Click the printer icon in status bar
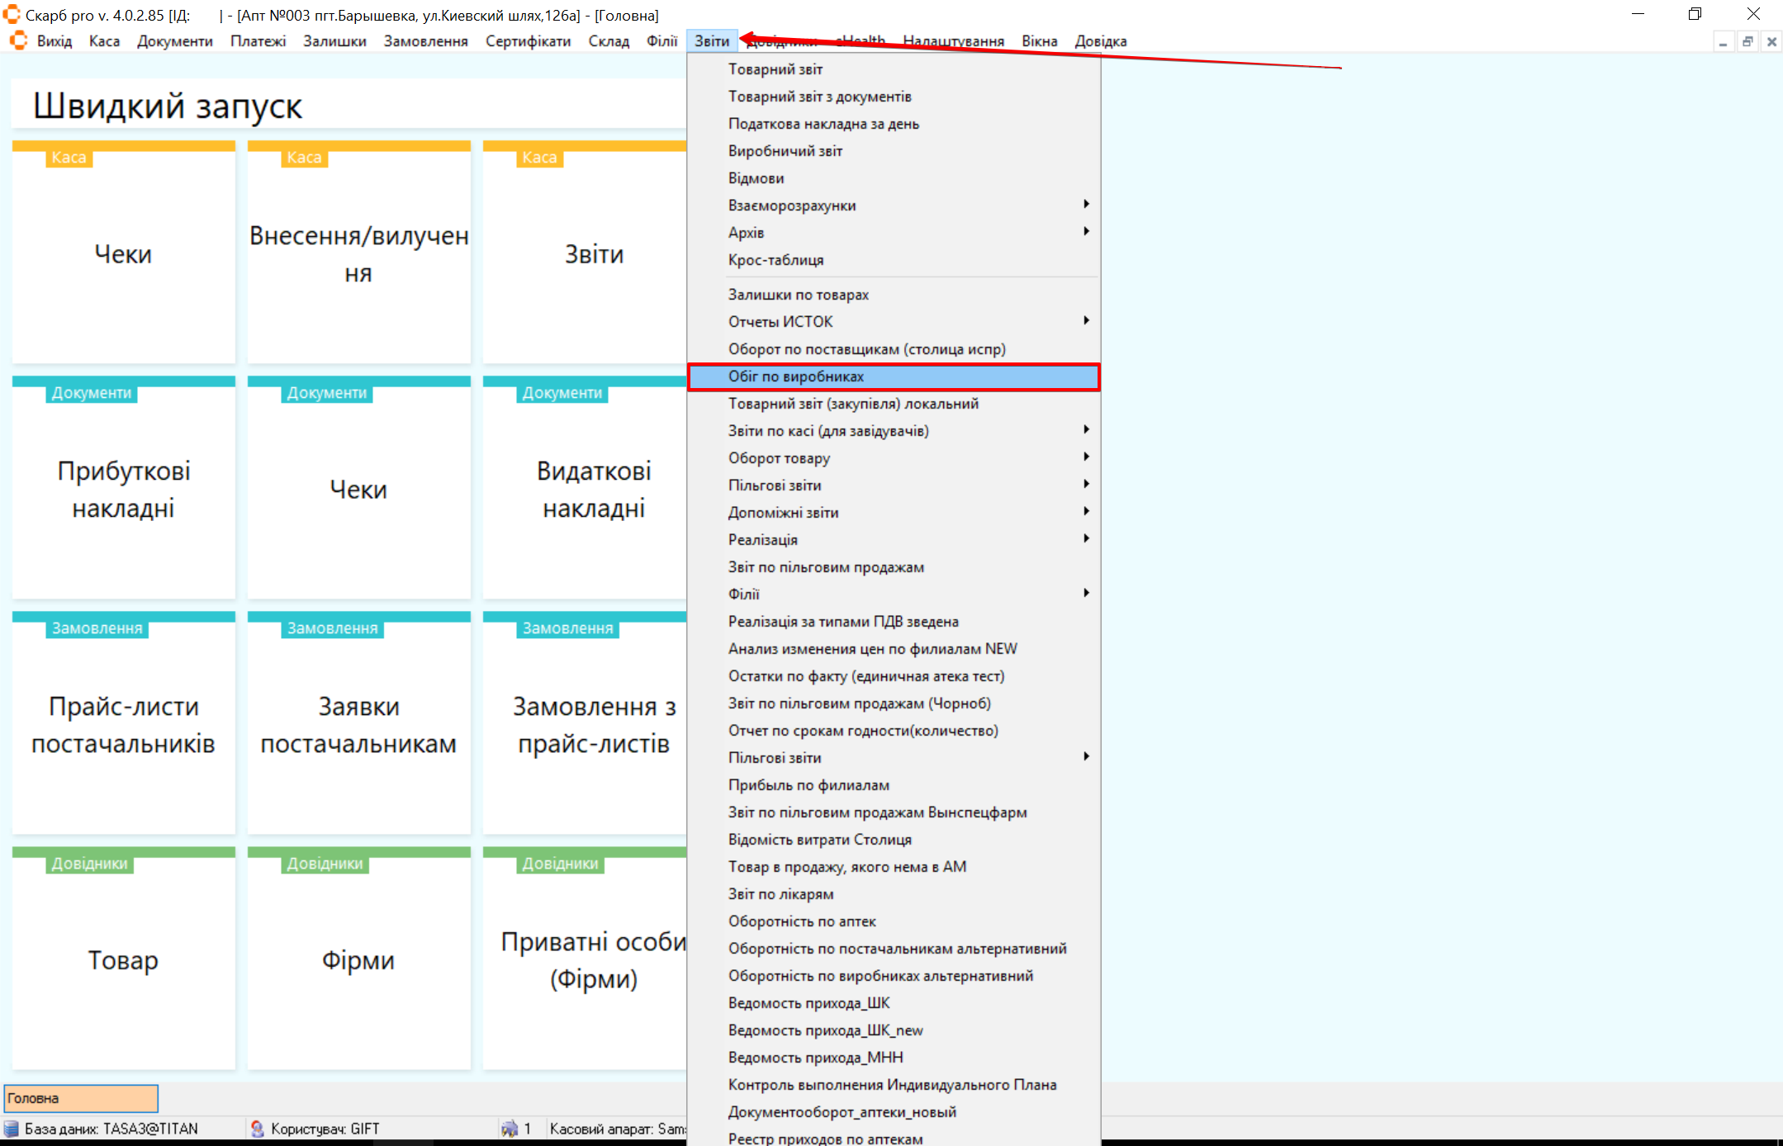Viewport: 1783px width, 1146px height. point(509,1129)
